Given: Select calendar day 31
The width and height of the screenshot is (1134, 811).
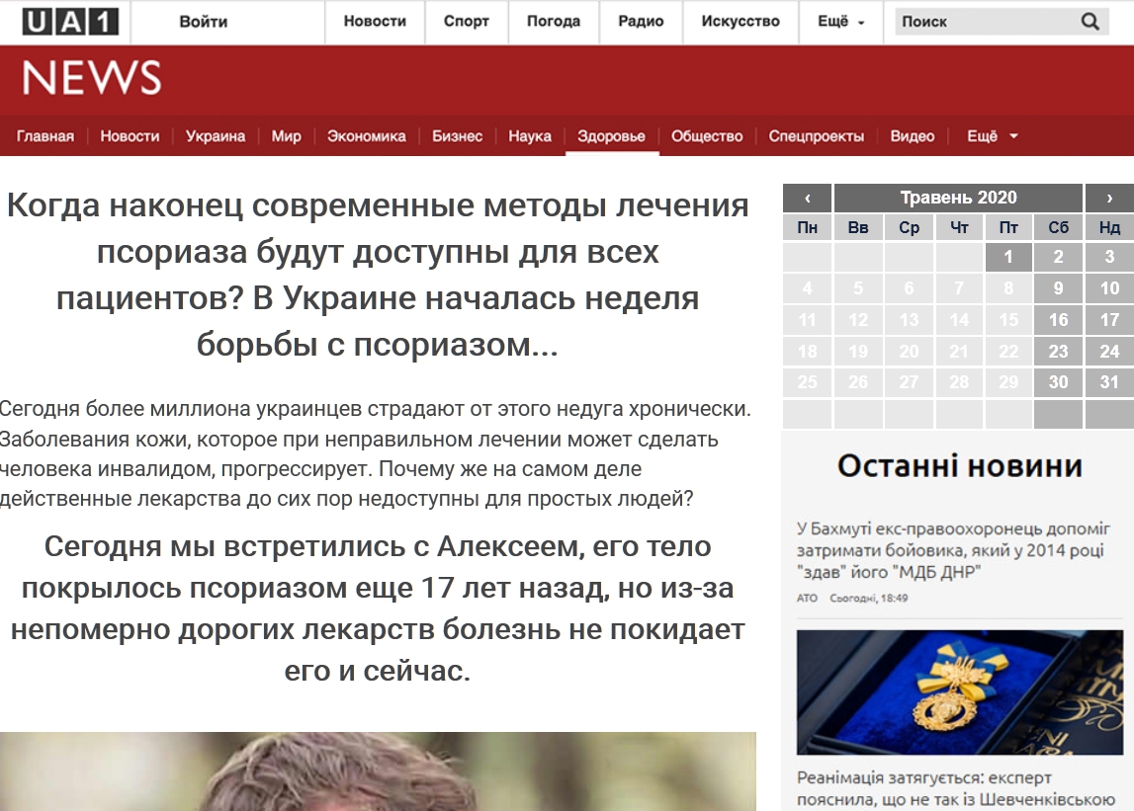Looking at the screenshot, I should (x=1109, y=382).
